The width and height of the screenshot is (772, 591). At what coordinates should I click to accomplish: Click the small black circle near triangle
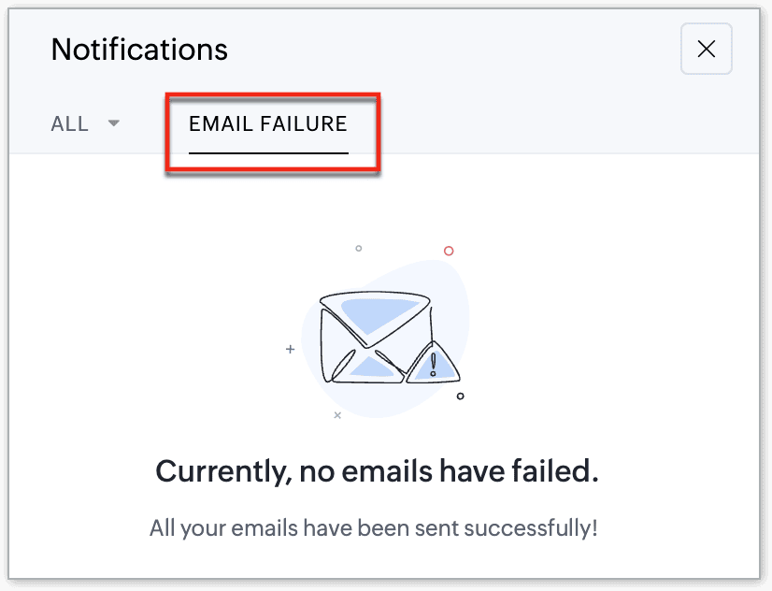point(461,396)
